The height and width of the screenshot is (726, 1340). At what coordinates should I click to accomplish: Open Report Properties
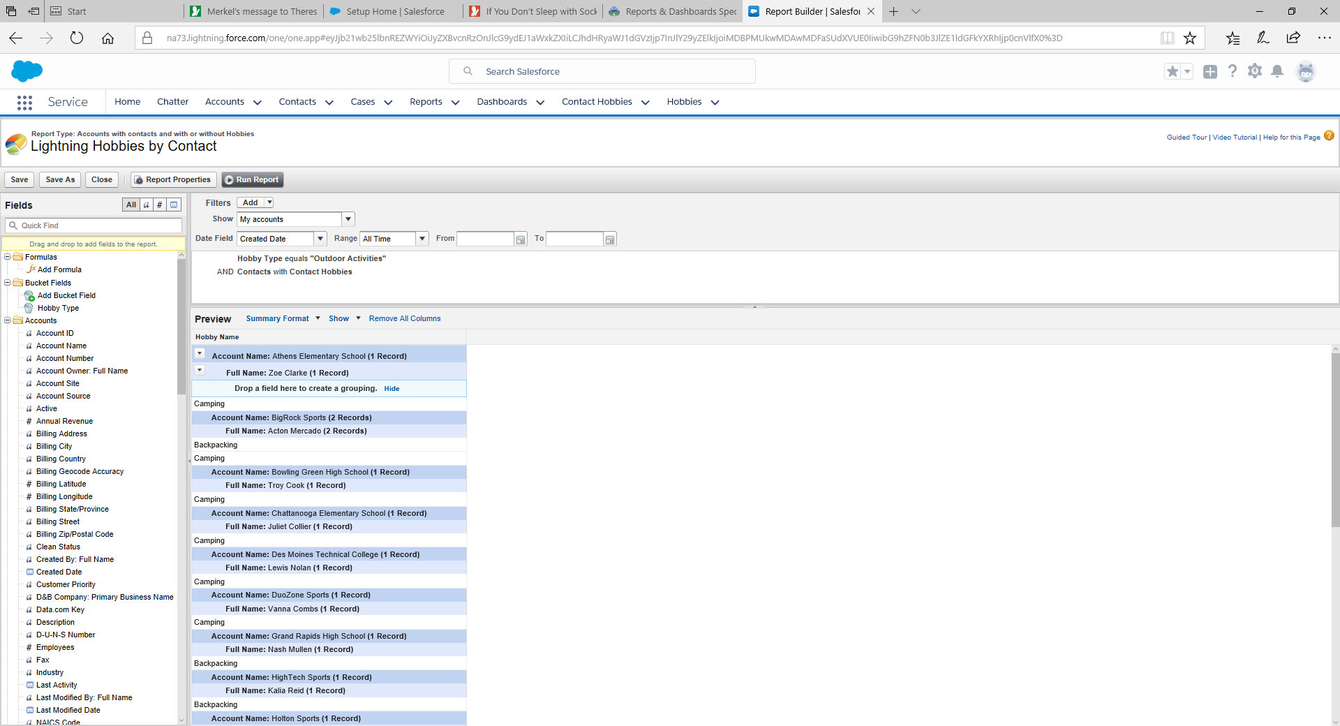(x=173, y=180)
